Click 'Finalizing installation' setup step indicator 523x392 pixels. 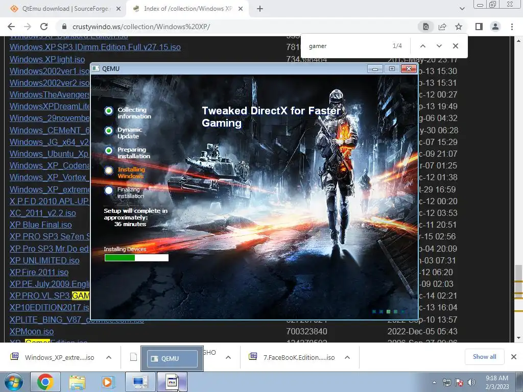pyautogui.click(x=109, y=191)
